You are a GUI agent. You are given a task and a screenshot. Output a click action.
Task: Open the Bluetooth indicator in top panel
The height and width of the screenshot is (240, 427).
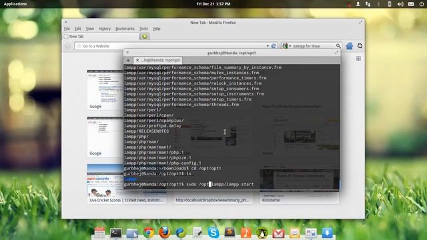378,4
